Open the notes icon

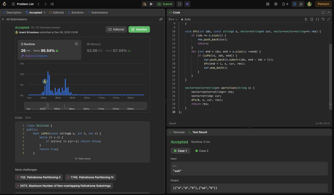pos(180,4)
